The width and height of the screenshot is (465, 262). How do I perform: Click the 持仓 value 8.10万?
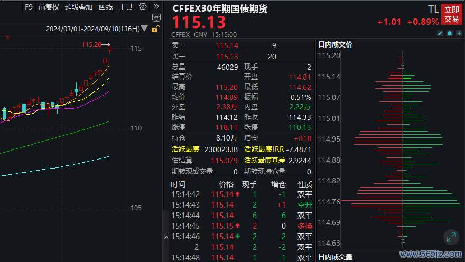(x=227, y=138)
